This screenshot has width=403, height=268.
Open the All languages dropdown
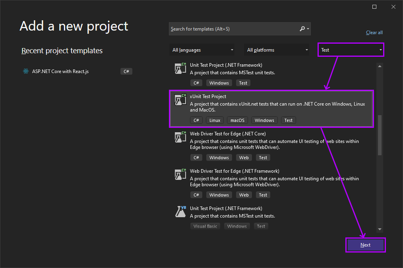(x=202, y=50)
